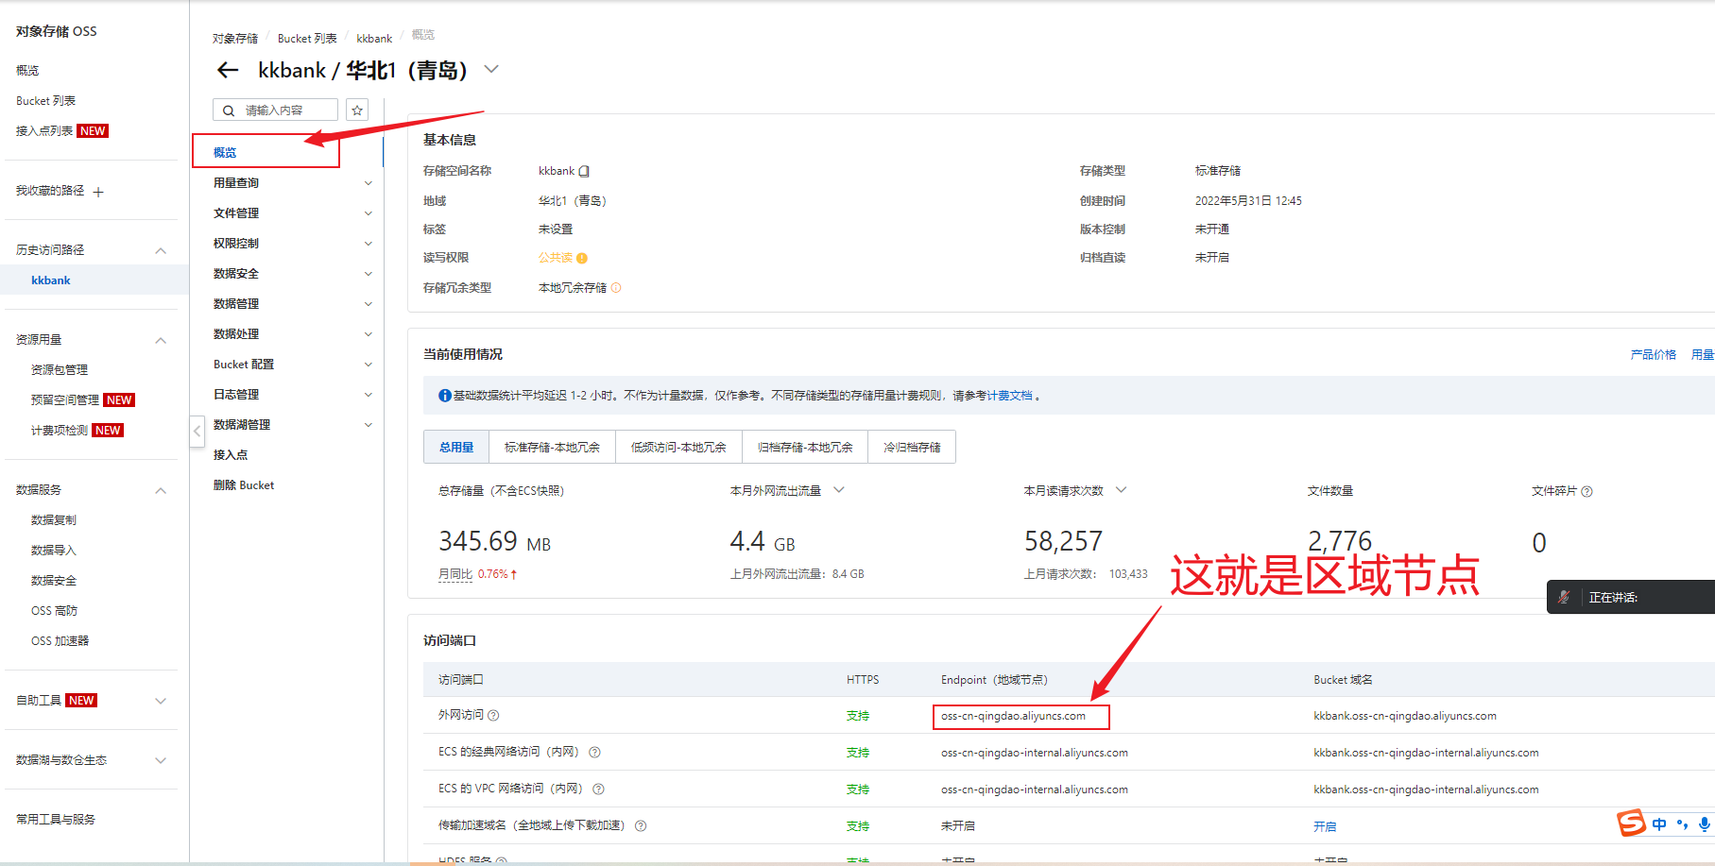Open the region dropdown beside 华北1（青岛）

tap(491, 69)
